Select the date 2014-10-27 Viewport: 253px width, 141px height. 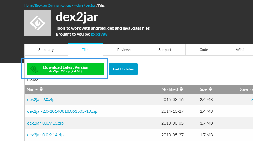[173, 111]
